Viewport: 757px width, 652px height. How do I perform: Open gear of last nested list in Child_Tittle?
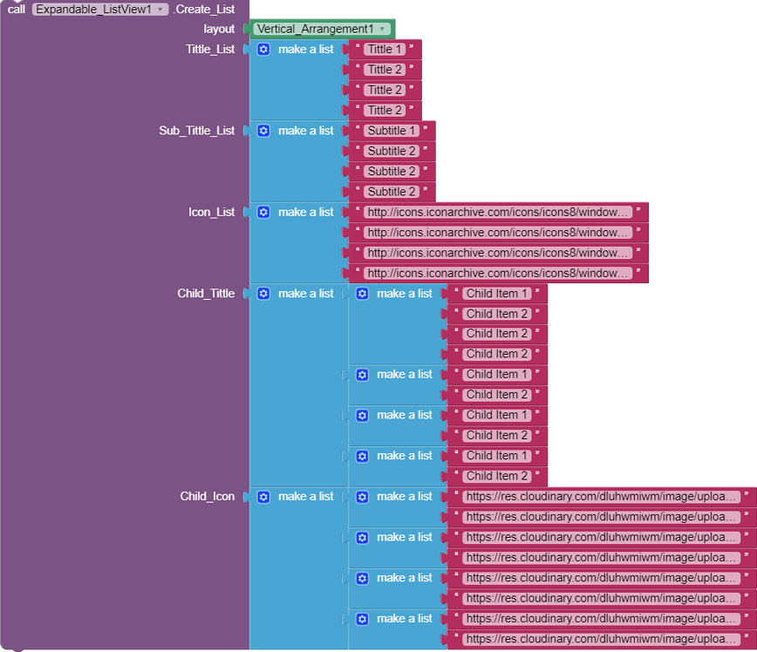point(362,456)
